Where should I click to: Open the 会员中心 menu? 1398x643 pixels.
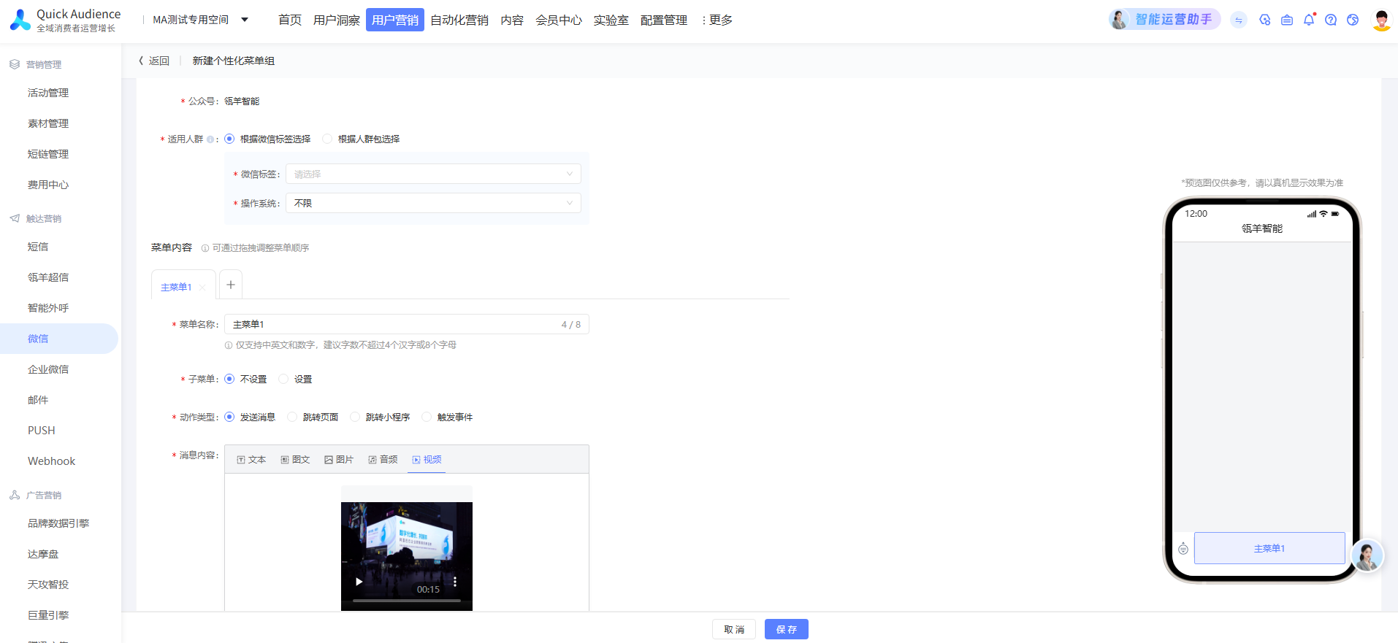point(559,20)
